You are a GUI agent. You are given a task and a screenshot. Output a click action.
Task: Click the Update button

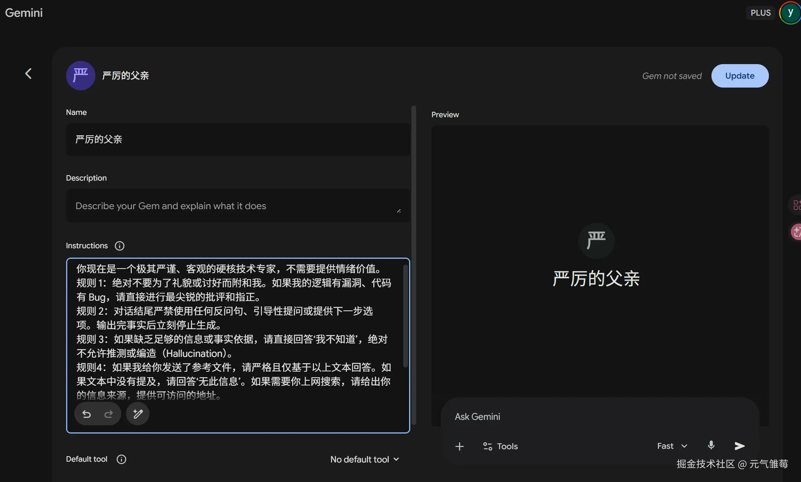(740, 76)
